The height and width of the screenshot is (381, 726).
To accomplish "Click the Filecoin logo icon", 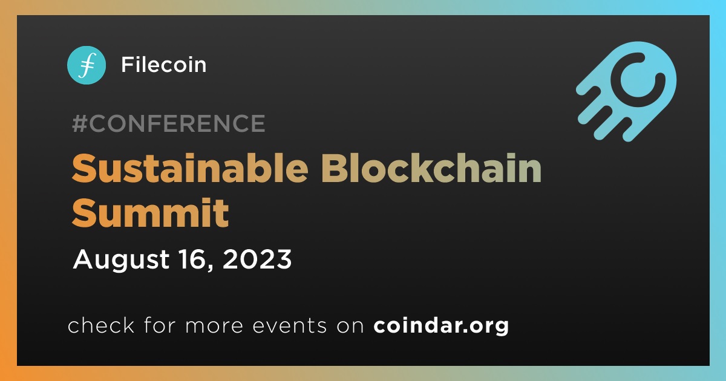I will (x=87, y=65).
